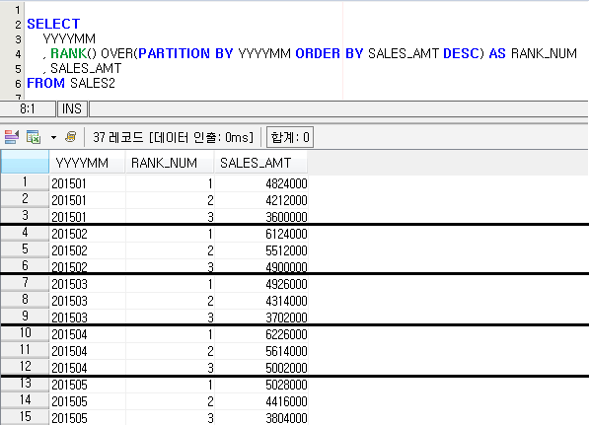The height and width of the screenshot is (425, 589).
Task: Select row number 1 header
Action: click(25, 182)
